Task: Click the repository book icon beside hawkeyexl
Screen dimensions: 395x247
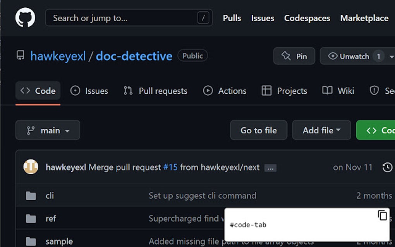Action: (x=20, y=55)
